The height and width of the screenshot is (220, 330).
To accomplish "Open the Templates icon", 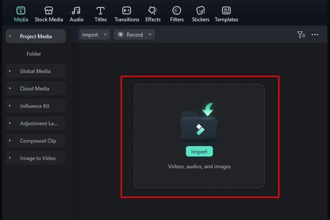I will (x=226, y=10).
